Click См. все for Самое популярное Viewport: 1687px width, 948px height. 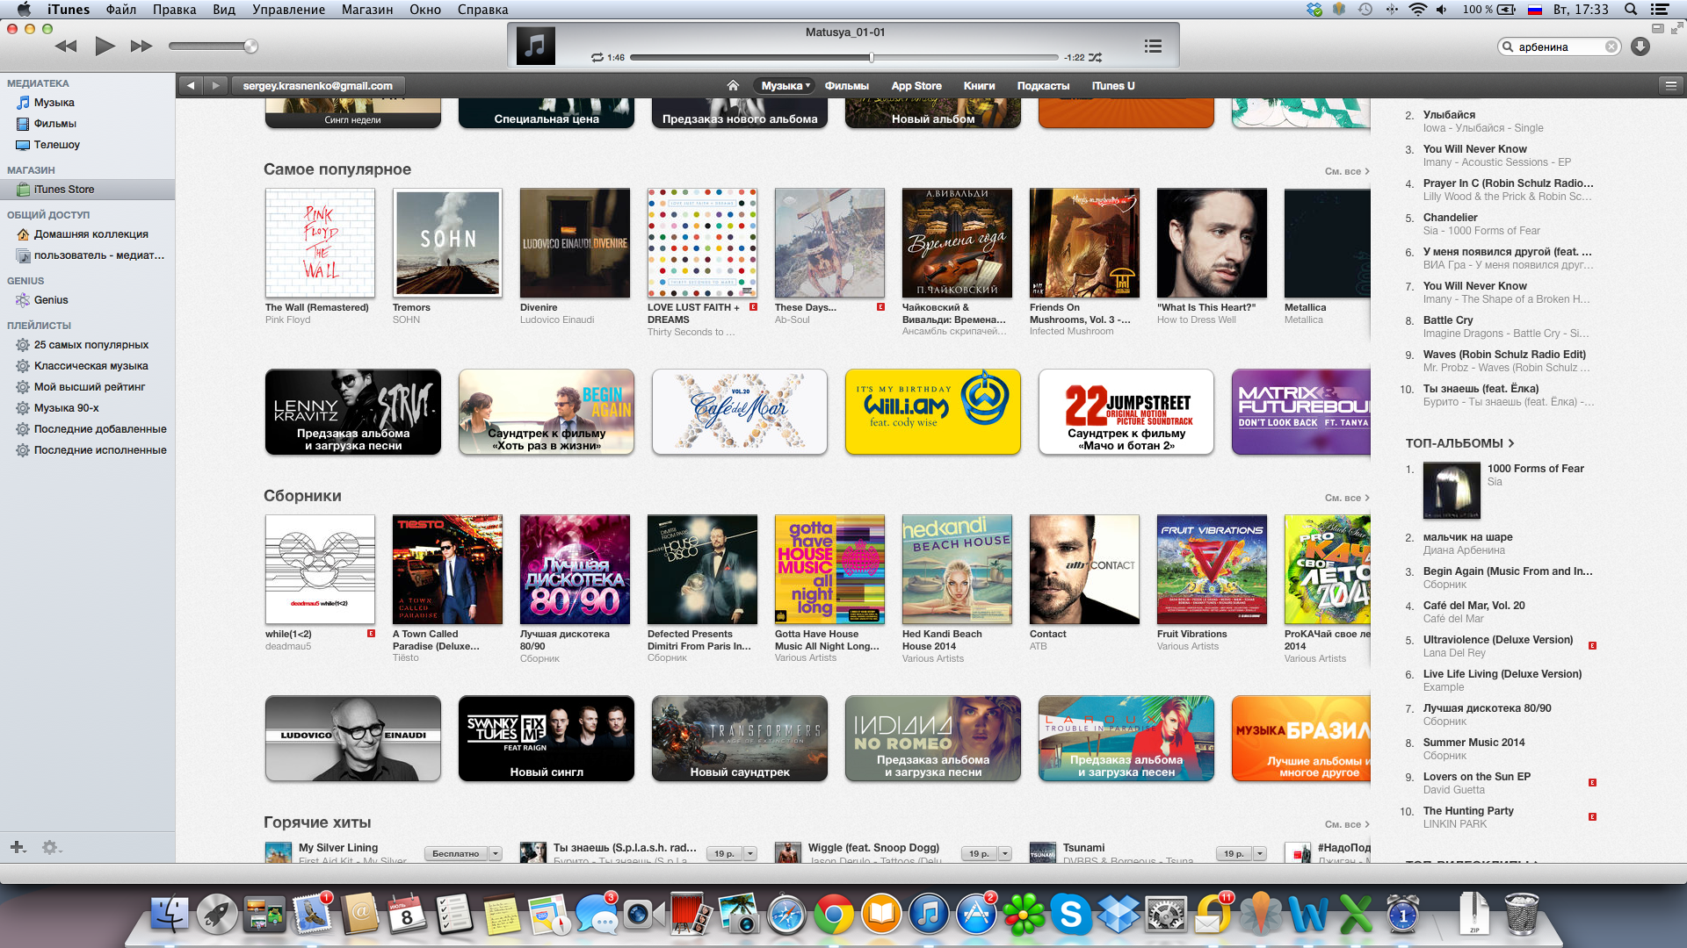pos(1347,171)
